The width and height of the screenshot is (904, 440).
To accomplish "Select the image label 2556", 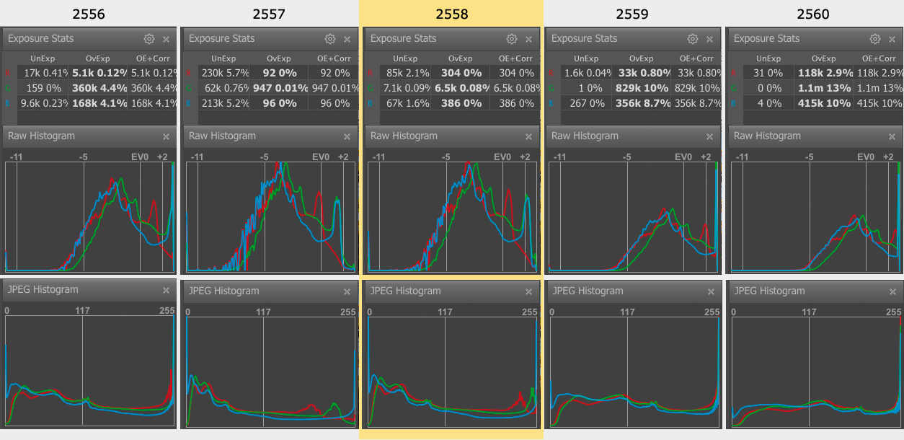I will [88, 14].
